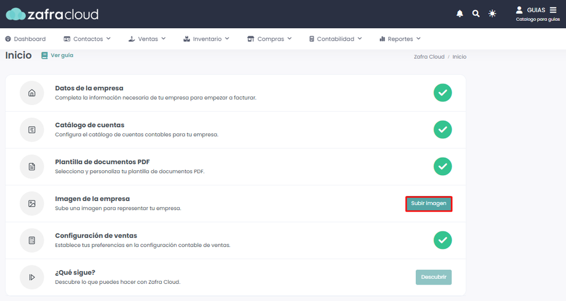Click the Descubrir button
566x301 pixels.
coord(434,277)
